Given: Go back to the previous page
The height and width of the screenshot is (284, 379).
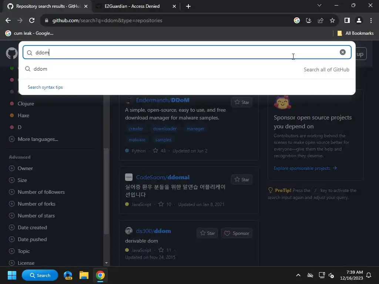Looking at the screenshot, I should coord(8,21).
